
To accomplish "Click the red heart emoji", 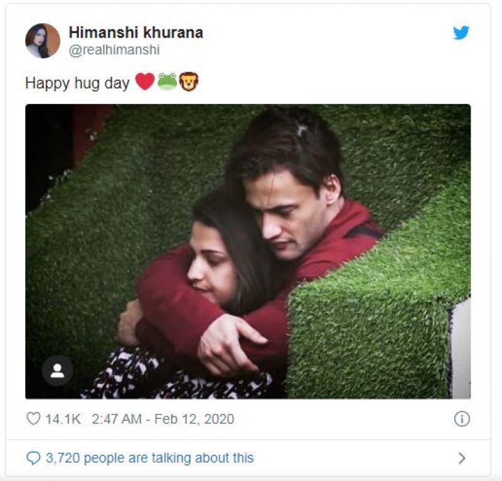I will [x=144, y=82].
